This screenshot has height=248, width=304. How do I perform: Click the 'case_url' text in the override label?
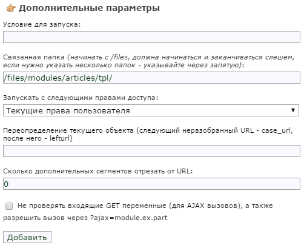(x=277, y=130)
